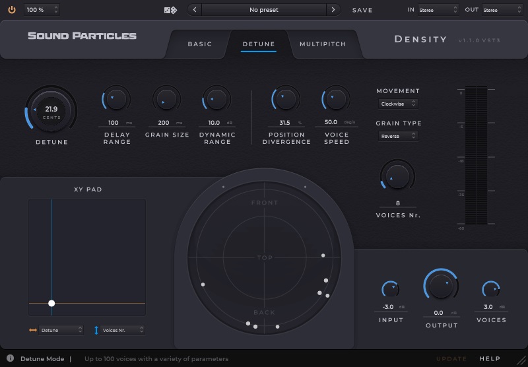Click the info icon in status bar

pos(9,359)
